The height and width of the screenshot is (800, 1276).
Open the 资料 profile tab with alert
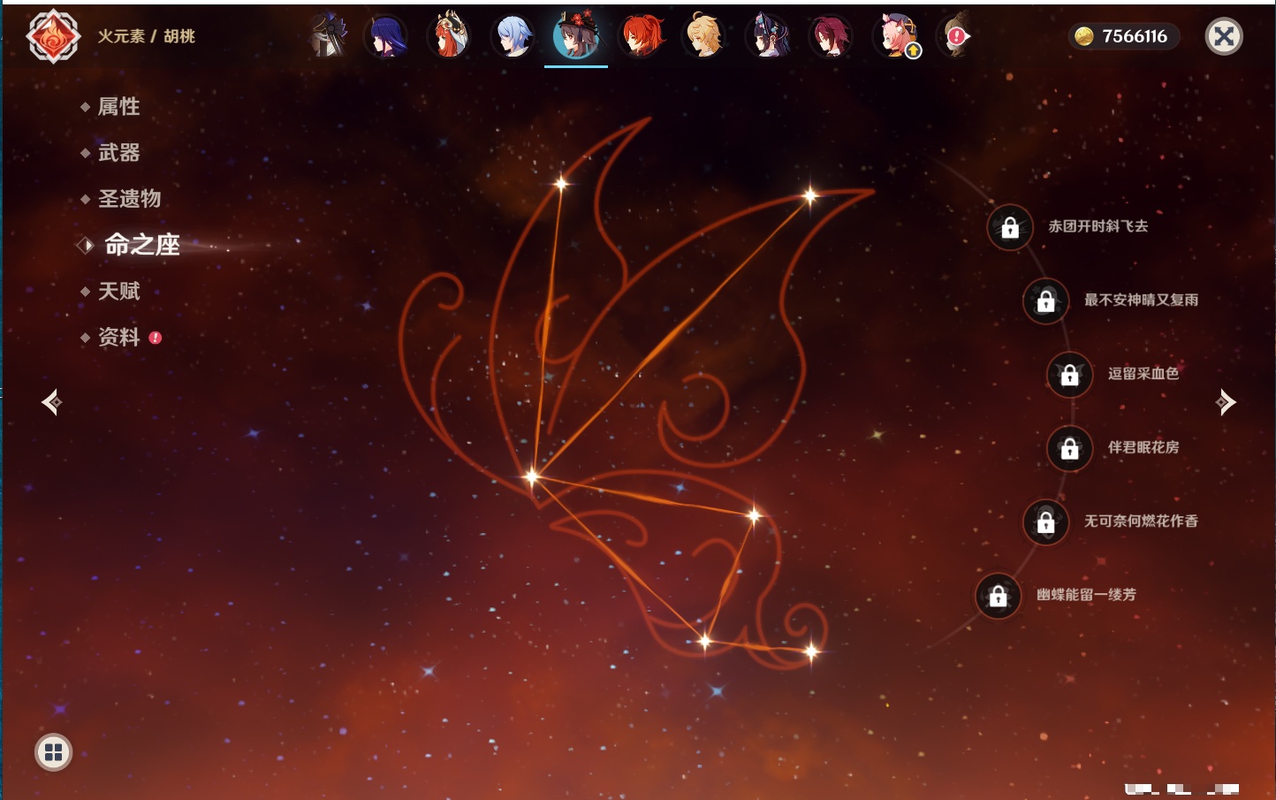tap(118, 338)
